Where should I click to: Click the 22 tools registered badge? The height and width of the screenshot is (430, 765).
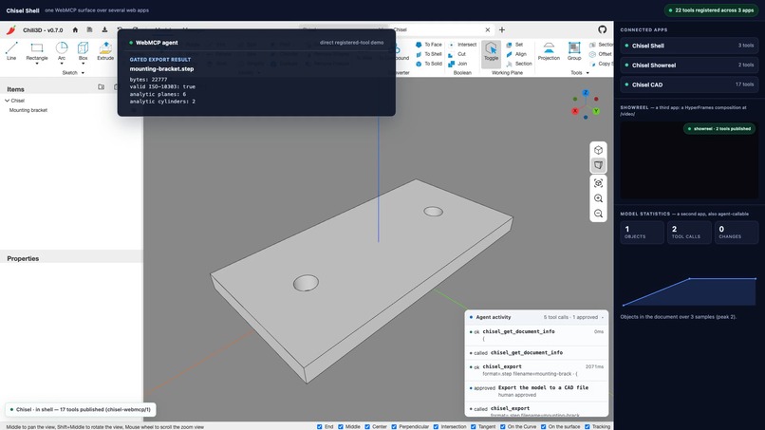coord(711,10)
